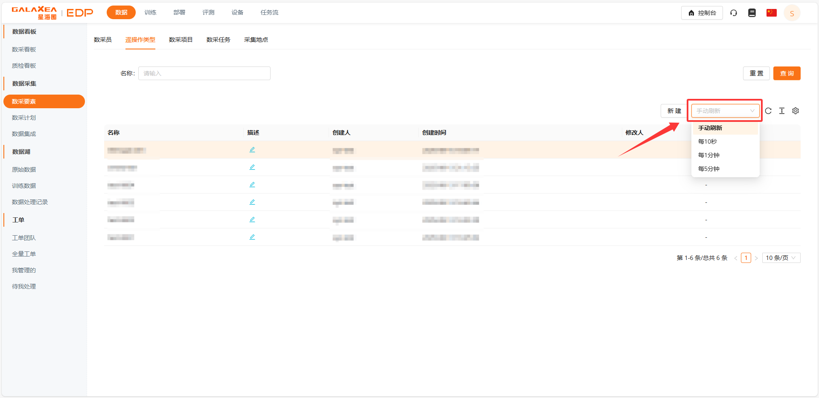The height and width of the screenshot is (398, 819).
Task: Open the 训练 top menu
Action: click(150, 12)
